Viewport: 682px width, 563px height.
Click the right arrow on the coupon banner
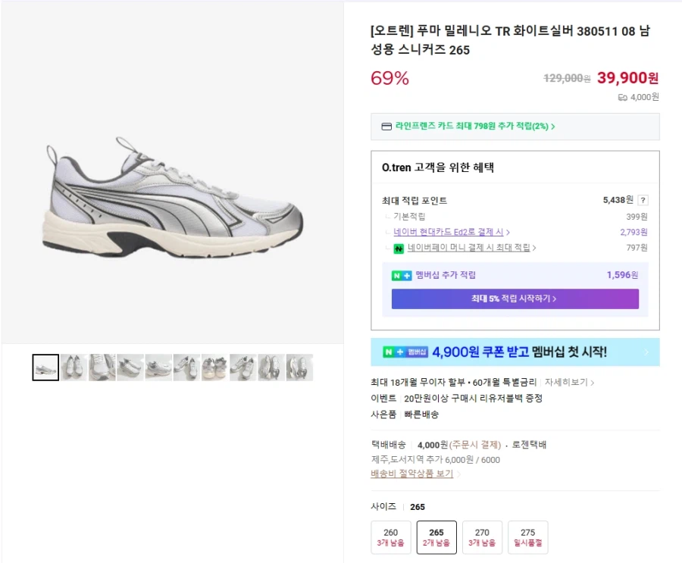(646, 352)
